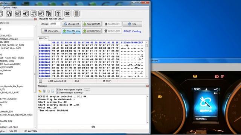Click the hex editor scroll down arrow
The width and height of the screenshot is (241, 135).
[x=147, y=77]
